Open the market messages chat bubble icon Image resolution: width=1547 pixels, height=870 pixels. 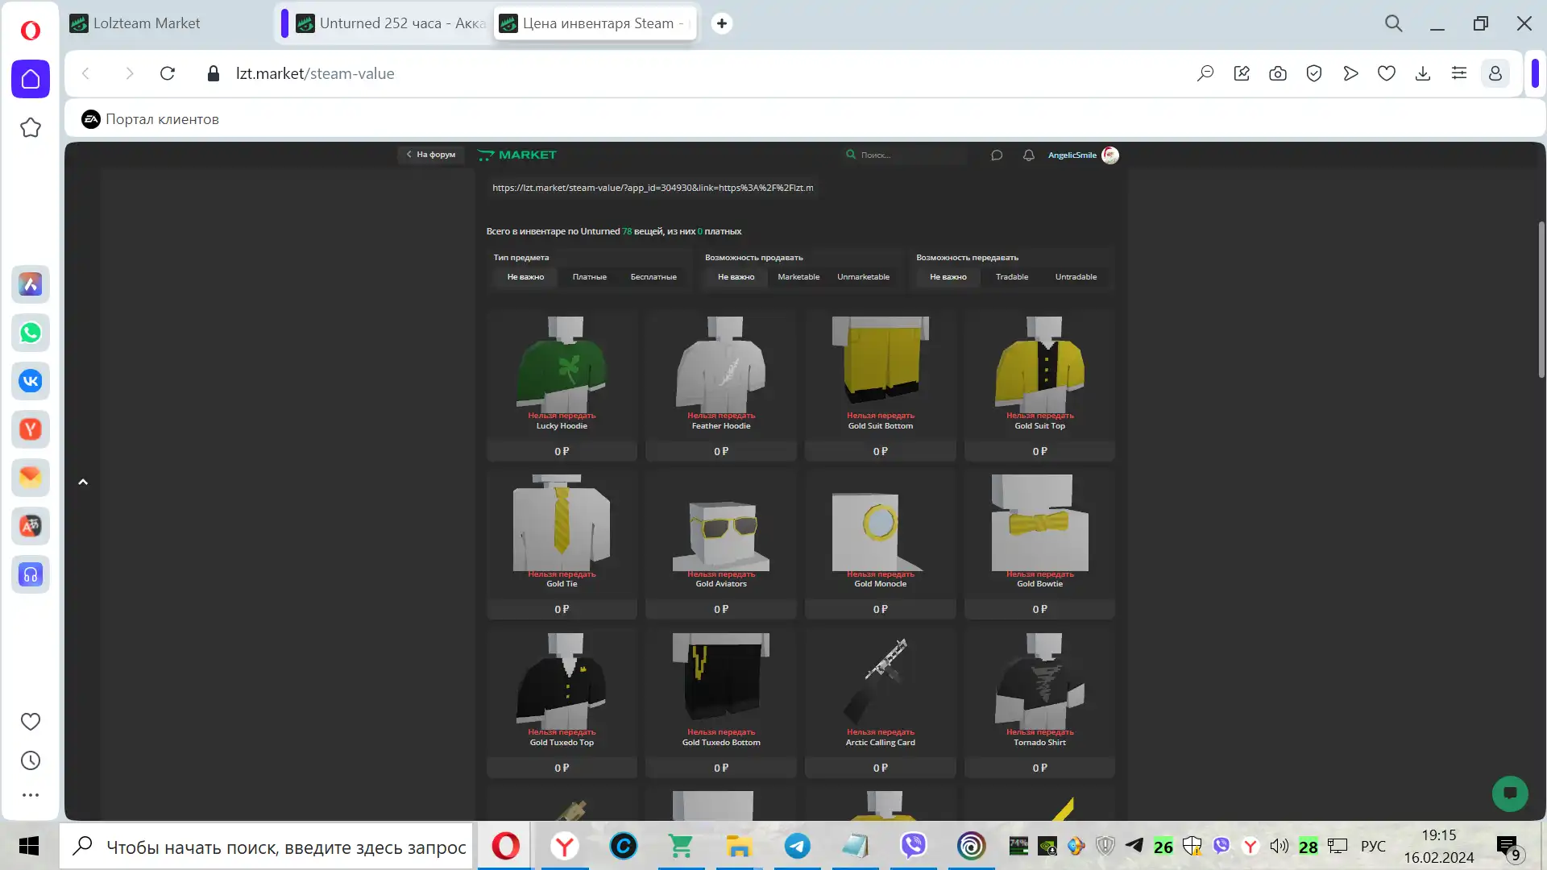pyautogui.click(x=997, y=155)
